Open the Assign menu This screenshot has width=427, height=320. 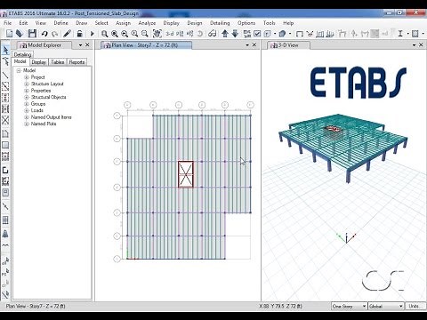tap(123, 23)
